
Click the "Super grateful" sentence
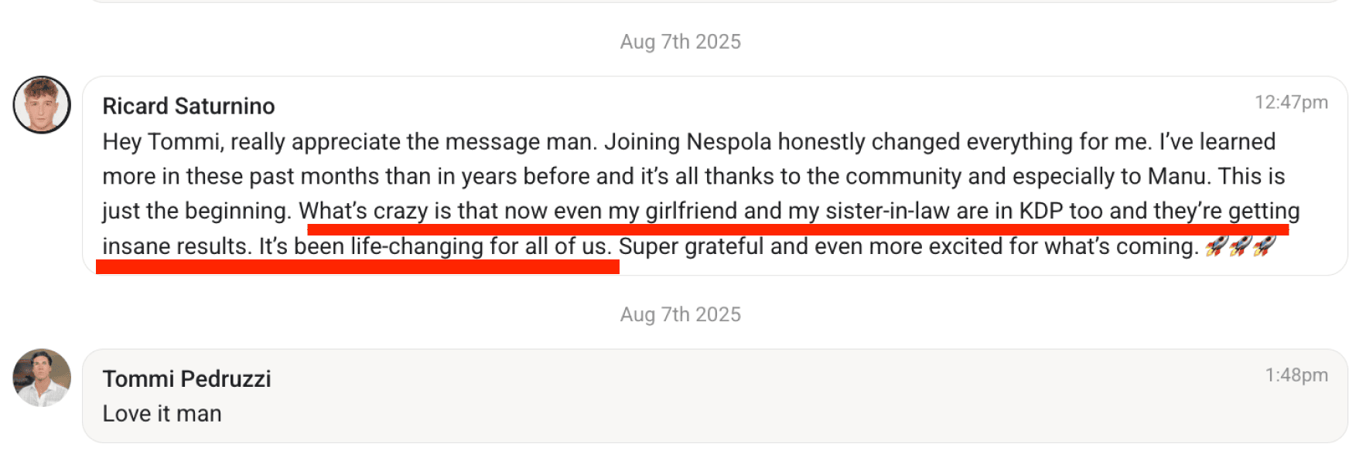[x=908, y=246]
